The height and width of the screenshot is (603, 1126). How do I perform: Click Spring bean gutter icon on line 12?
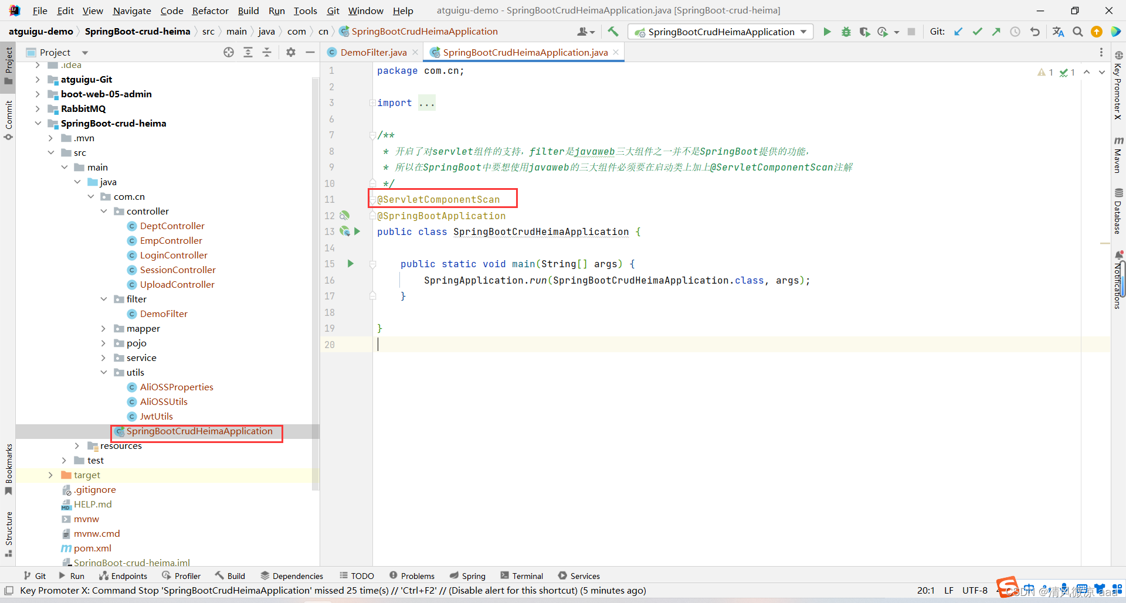345,216
